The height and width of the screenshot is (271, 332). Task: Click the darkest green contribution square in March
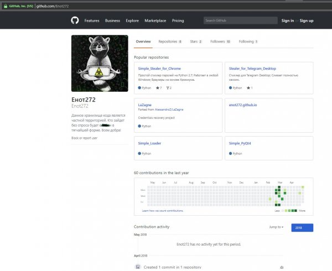[x=279, y=188]
